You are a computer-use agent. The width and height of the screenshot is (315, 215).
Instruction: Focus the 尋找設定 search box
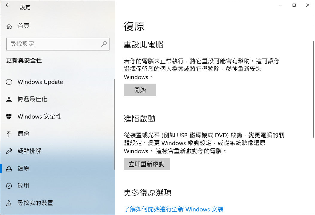[58, 44]
